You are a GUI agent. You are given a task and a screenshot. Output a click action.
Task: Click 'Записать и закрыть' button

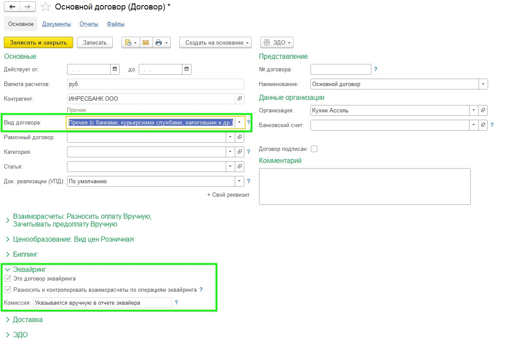coord(38,43)
